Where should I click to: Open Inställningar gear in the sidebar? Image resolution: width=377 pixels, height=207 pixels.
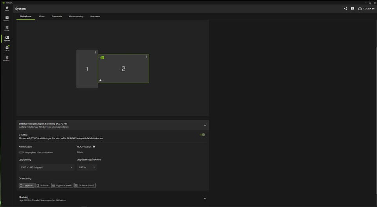pyautogui.click(x=7, y=58)
